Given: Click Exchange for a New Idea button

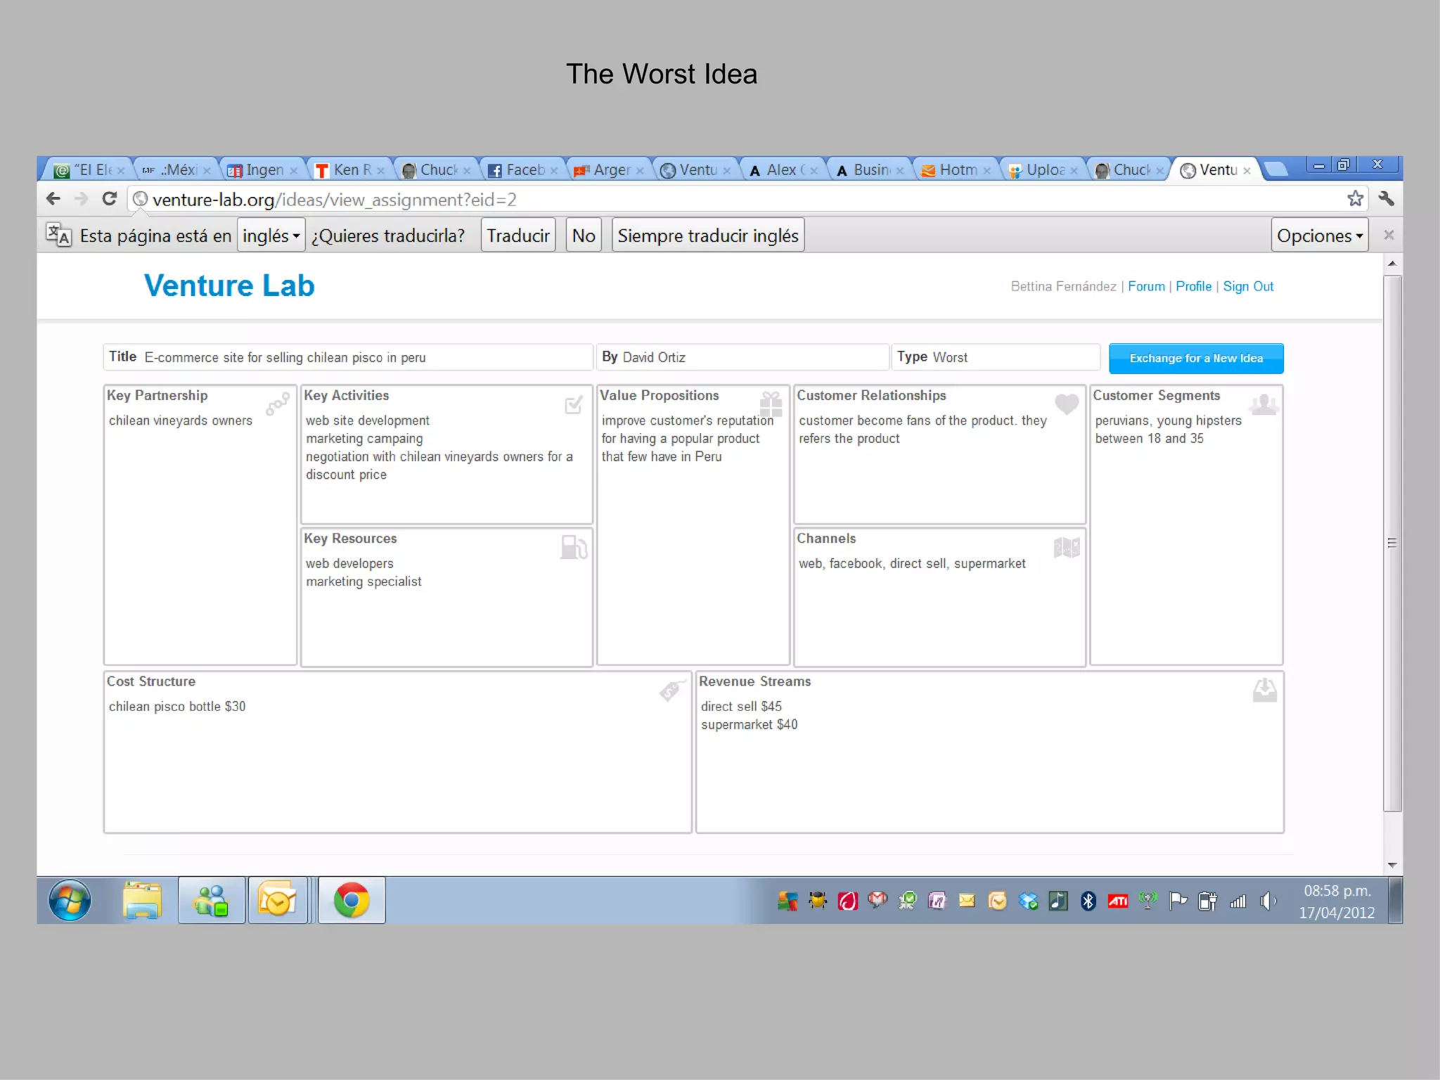Looking at the screenshot, I should (x=1195, y=359).
